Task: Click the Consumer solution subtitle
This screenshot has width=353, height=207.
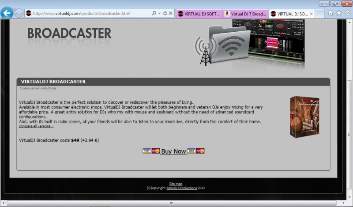Action: (x=38, y=88)
